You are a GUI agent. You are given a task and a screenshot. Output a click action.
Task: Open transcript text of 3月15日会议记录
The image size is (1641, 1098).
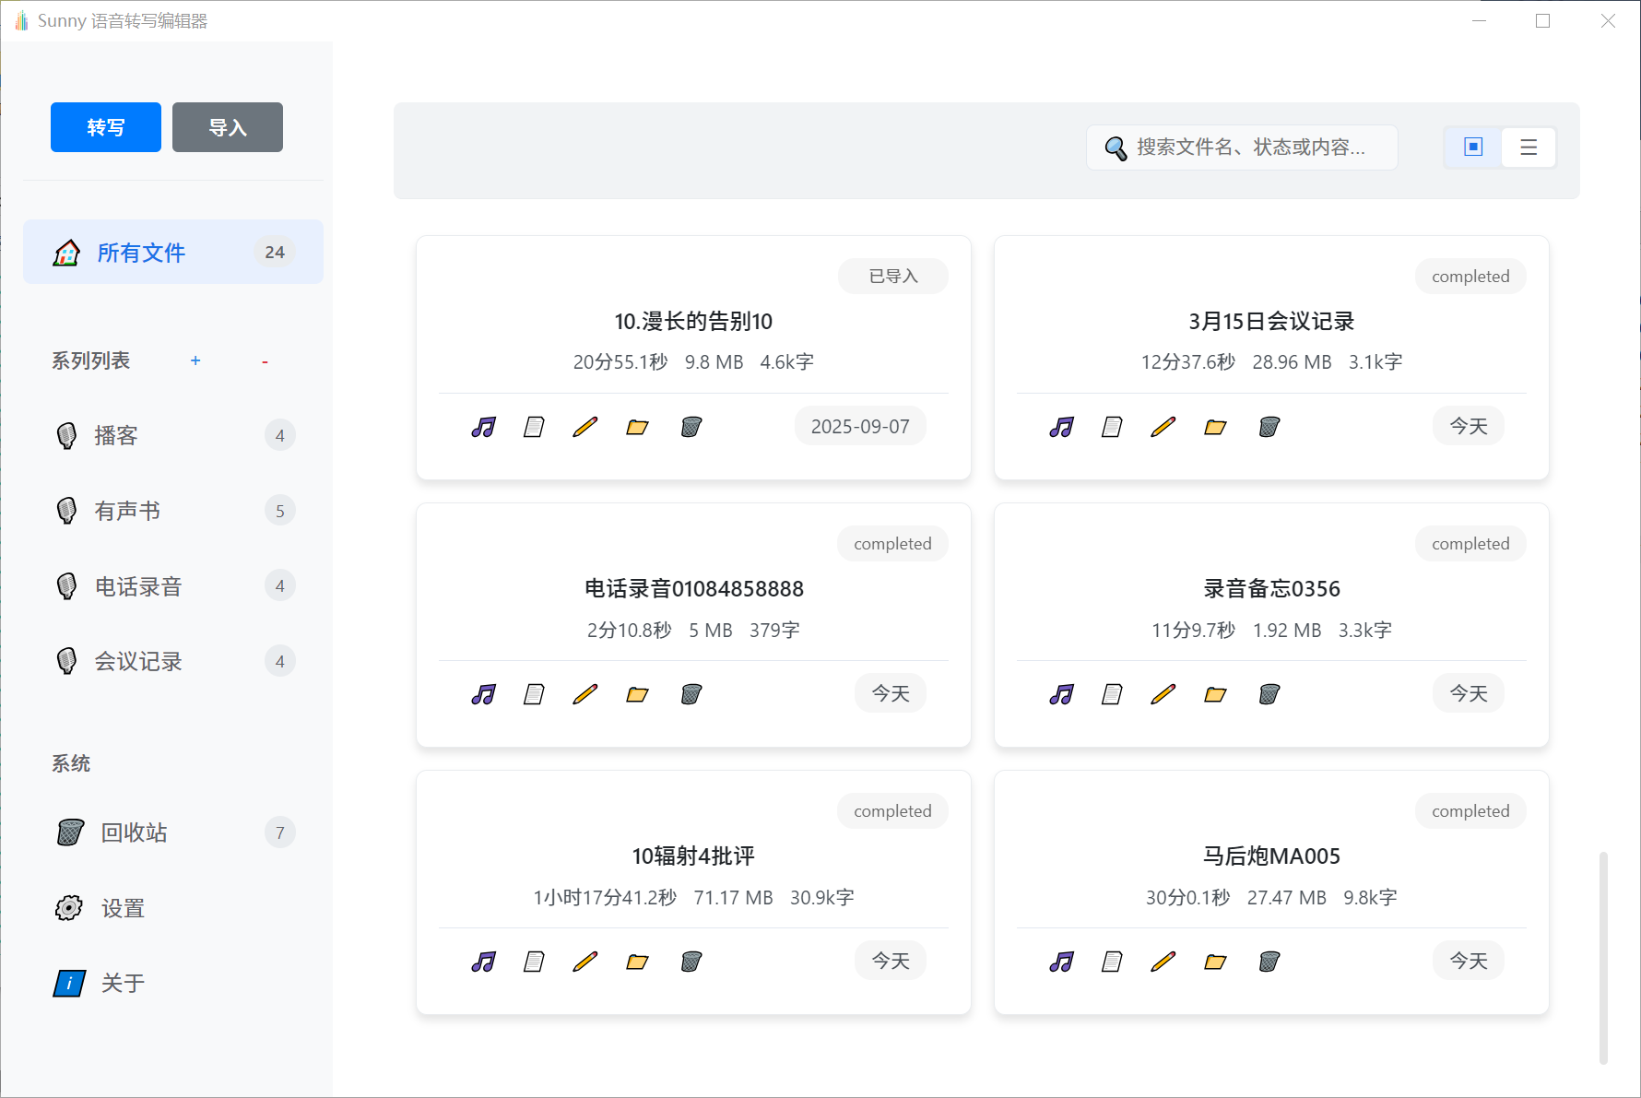pos(1111,426)
